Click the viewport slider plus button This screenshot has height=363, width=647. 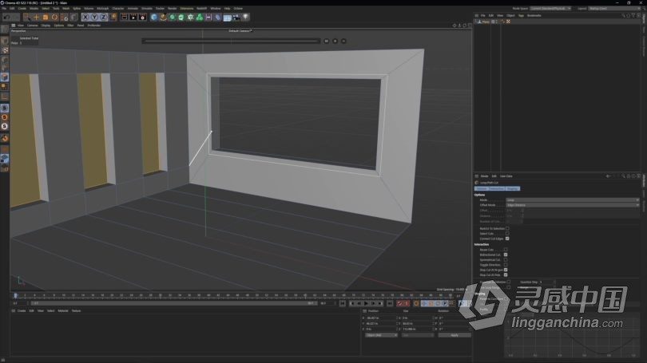click(335, 41)
